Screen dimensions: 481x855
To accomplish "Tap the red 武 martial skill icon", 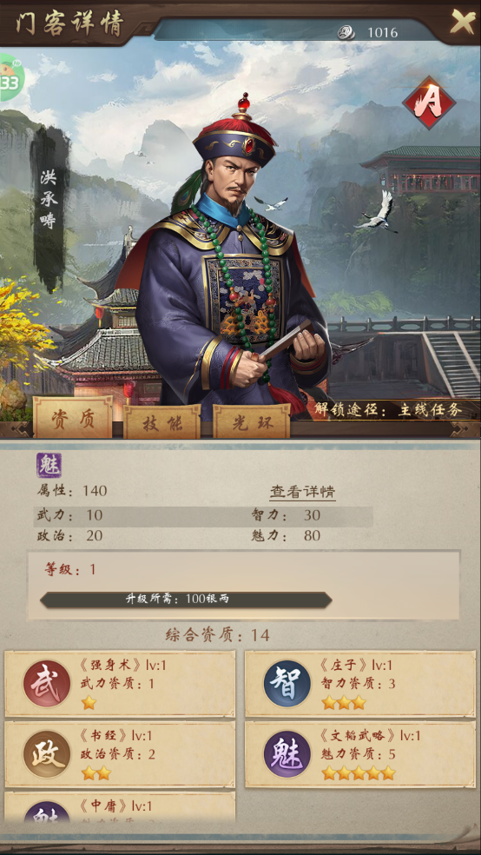I will (x=47, y=684).
